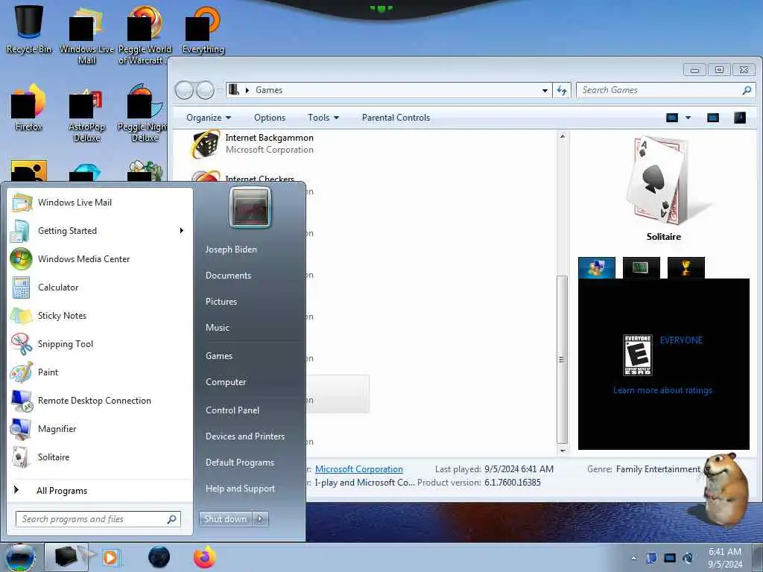Expand All Programs list
Screen dimensions: 763x572
[101, 490]
